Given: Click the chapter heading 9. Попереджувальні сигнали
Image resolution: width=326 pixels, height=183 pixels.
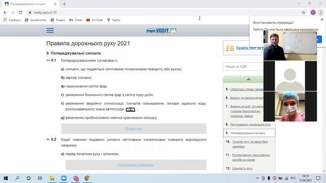Looking at the screenshot, I should point(73,53).
